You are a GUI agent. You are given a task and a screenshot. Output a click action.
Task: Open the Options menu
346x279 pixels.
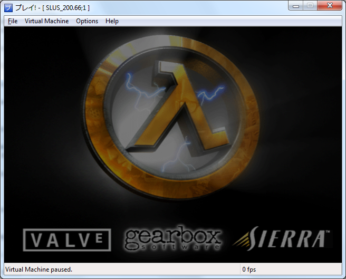tap(87, 21)
